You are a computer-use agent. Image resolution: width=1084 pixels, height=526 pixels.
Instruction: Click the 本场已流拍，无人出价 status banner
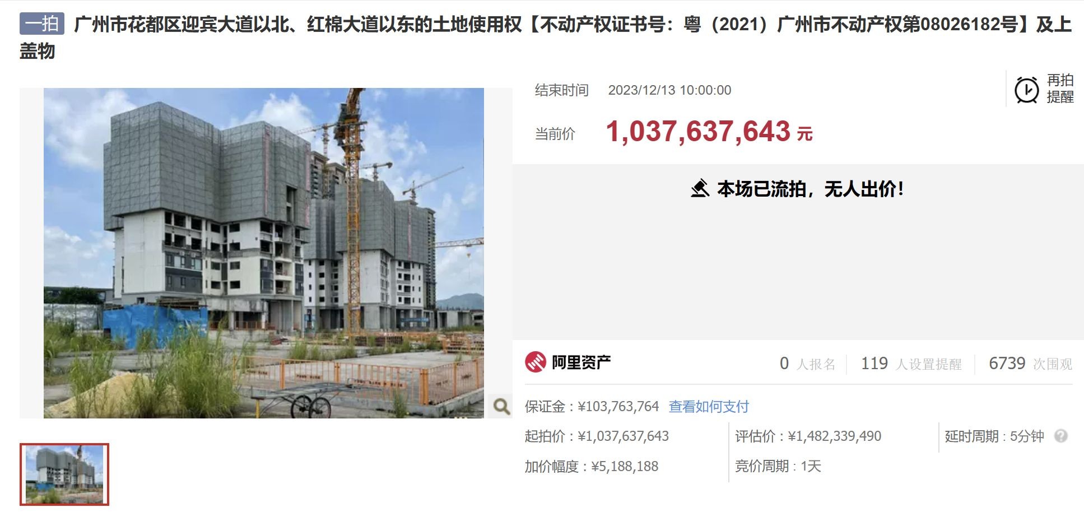(797, 189)
